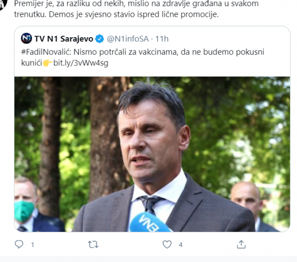This screenshot has width=297, height=262.
Task: Click the #FadilNovalić hashtag
Action: coord(46,52)
